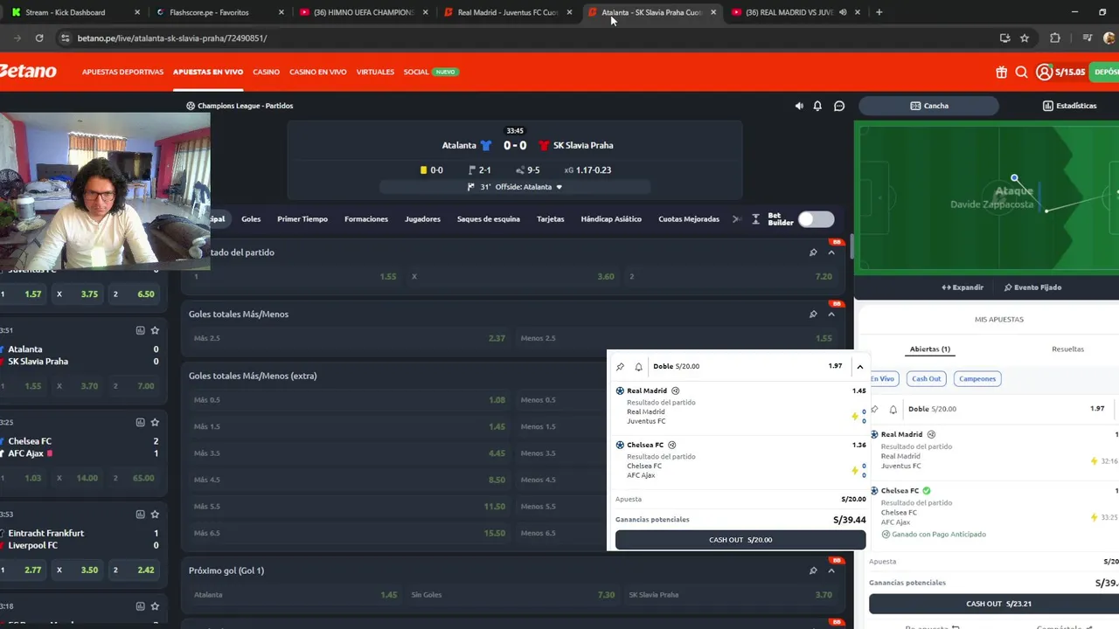This screenshot has height=629, width=1119.
Task: Open the match chat bubble icon
Action: (839, 106)
